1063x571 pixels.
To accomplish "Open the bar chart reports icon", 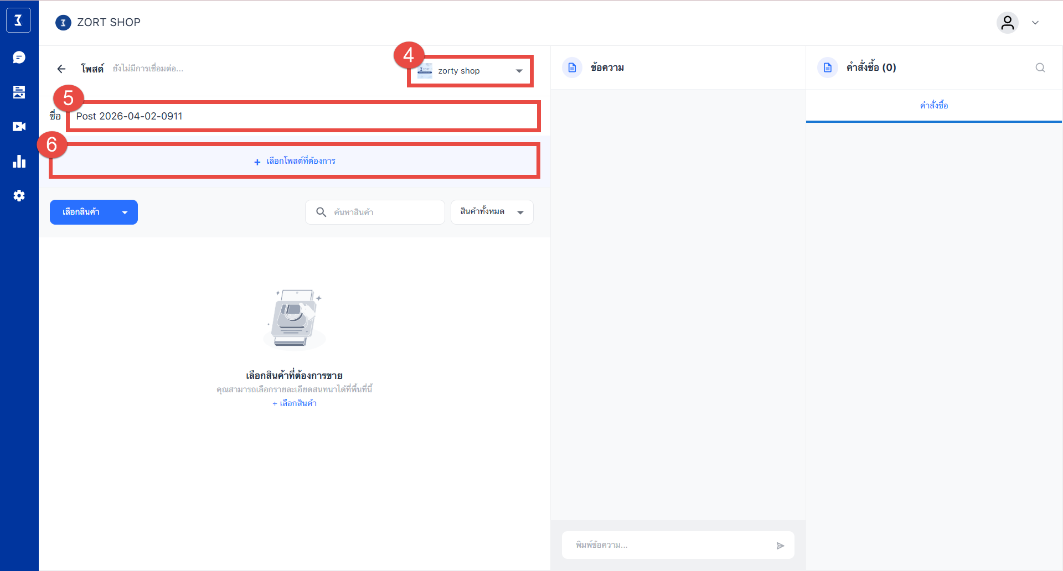I will (x=19, y=161).
